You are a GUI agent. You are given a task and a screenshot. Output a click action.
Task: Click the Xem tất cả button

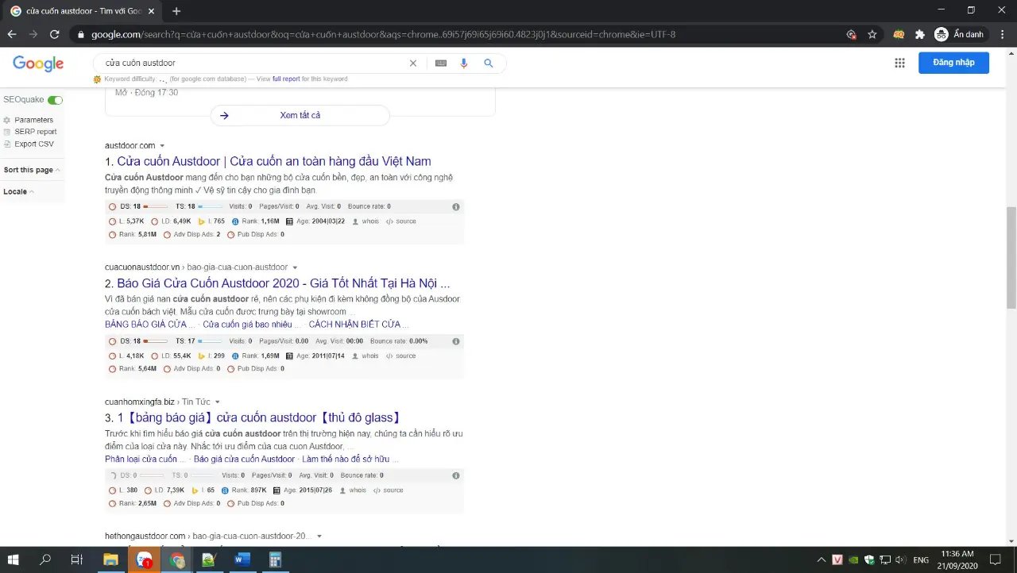pos(300,115)
